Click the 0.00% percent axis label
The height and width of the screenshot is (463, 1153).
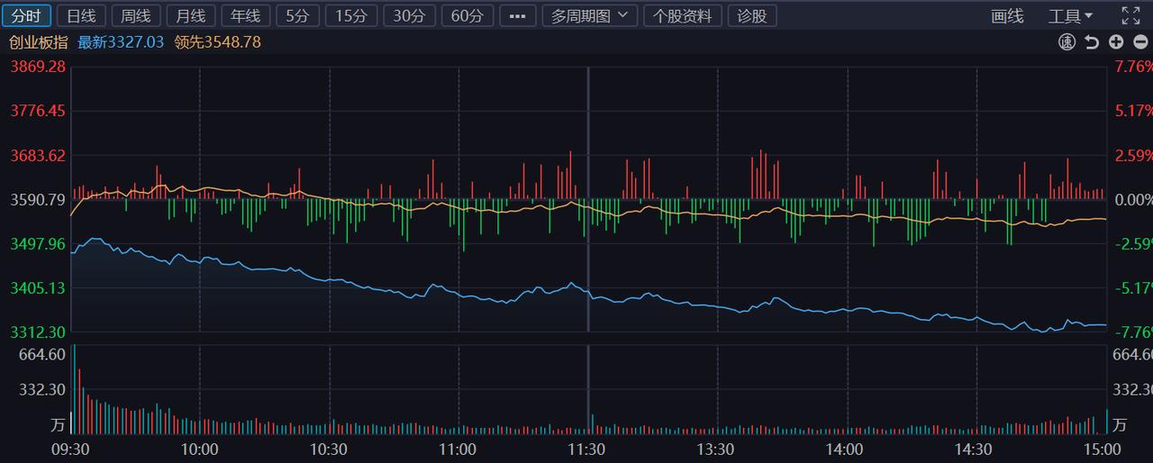(x=1133, y=199)
